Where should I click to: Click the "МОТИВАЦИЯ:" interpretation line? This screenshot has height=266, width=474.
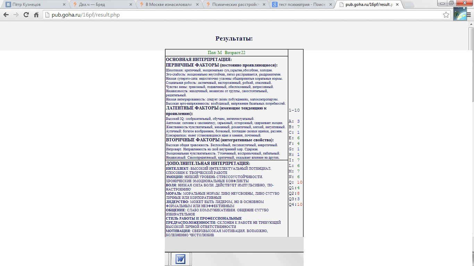(x=217, y=233)
